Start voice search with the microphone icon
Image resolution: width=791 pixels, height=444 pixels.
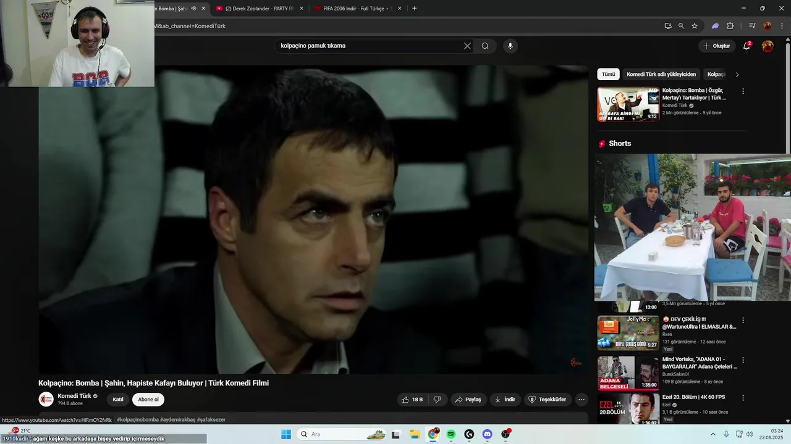(510, 46)
